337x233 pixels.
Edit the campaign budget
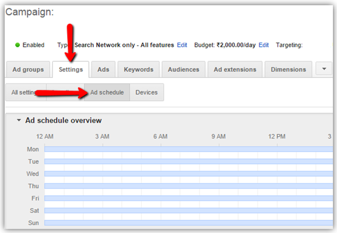pyautogui.click(x=263, y=45)
